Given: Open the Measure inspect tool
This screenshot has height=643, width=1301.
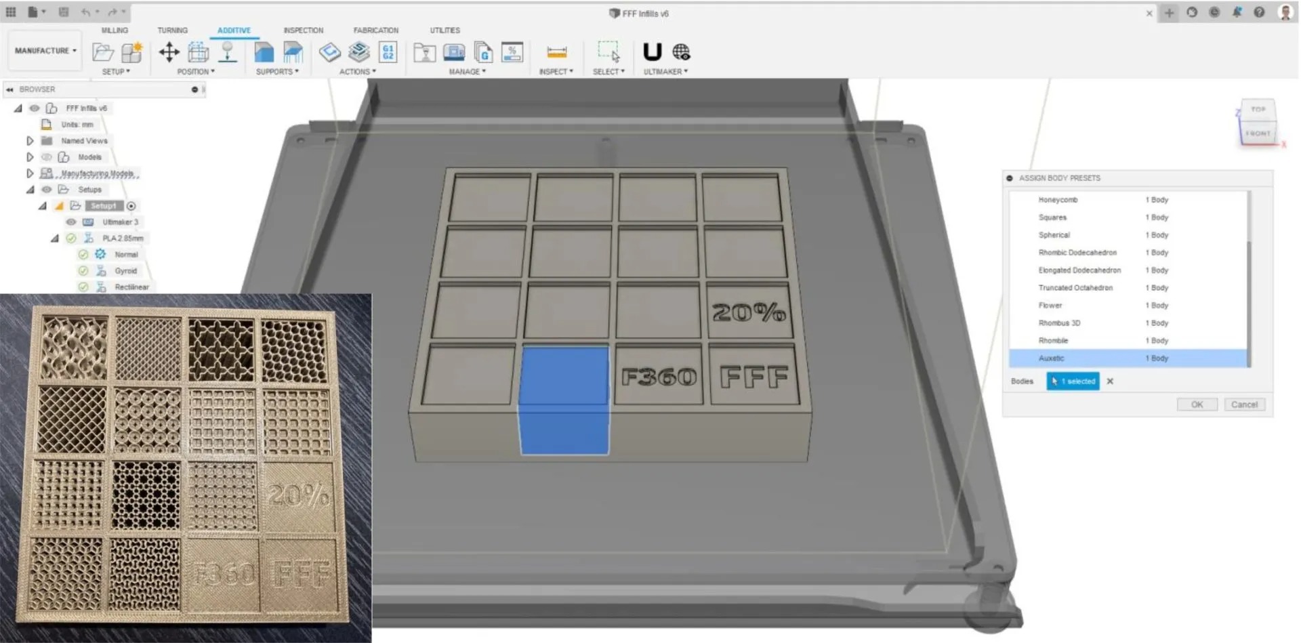Looking at the screenshot, I should 556,52.
